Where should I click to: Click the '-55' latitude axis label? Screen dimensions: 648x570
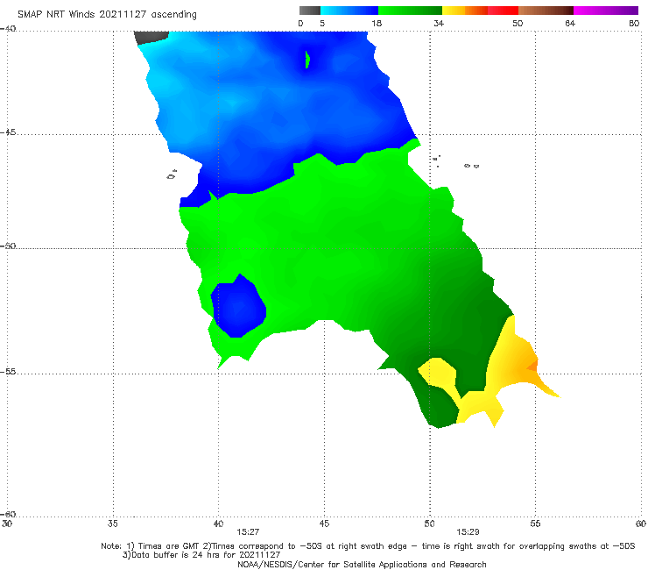(x=8, y=371)
